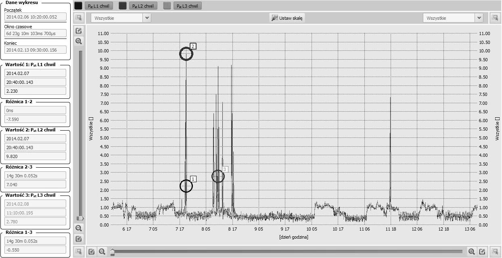502x258 pixels.
Task: Click the selection icon in top-left chart corner
Action: click(x=79, y=18)
